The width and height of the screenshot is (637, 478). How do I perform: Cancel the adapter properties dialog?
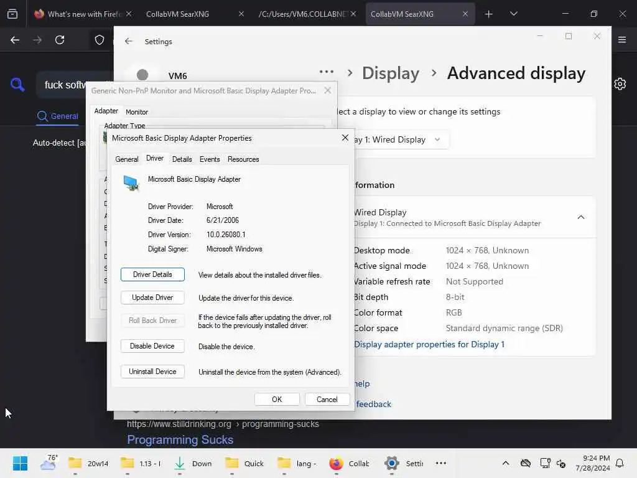point(327,399)
